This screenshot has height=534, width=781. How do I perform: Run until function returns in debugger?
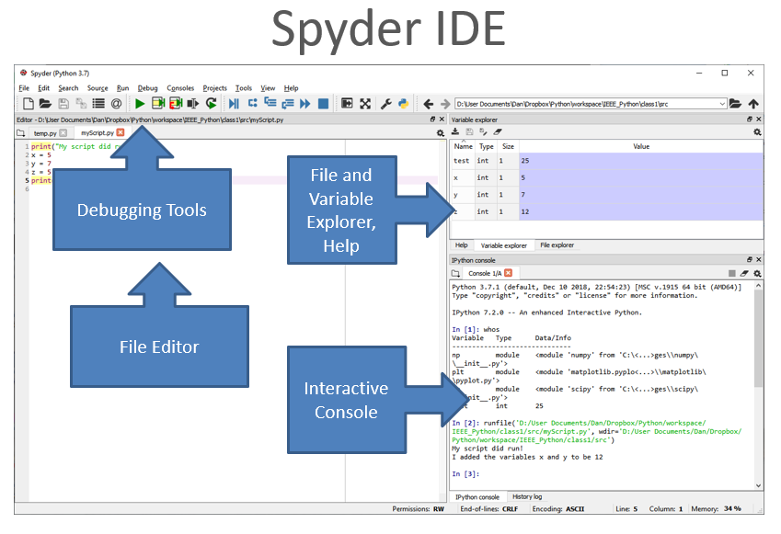288,104
